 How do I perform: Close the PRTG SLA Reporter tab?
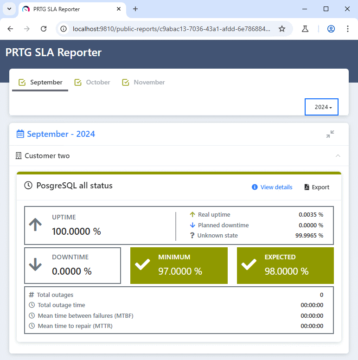(119, 9)
